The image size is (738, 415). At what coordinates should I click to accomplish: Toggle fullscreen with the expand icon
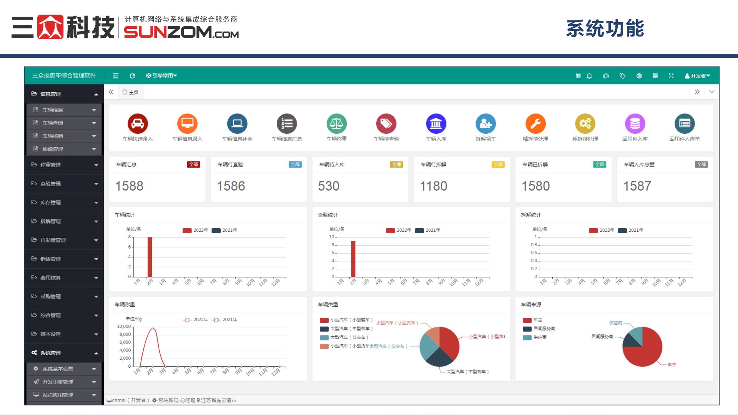pos(671,76)
